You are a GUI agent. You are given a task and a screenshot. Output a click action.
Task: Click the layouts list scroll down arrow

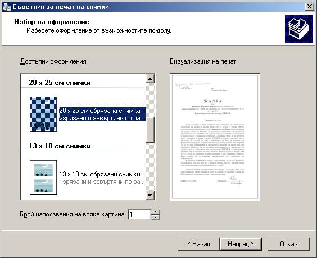(150, 195)
